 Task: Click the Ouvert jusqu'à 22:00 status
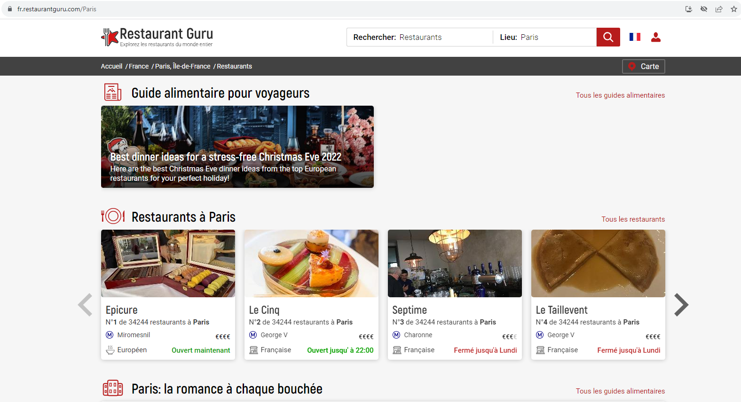coord(340,350)
